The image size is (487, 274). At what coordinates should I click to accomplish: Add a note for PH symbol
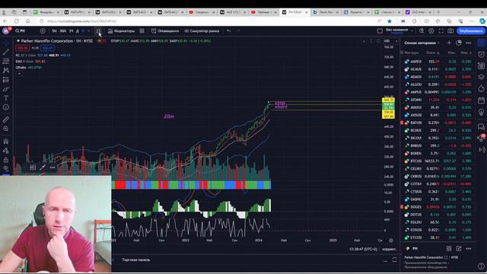click(459, 249)
